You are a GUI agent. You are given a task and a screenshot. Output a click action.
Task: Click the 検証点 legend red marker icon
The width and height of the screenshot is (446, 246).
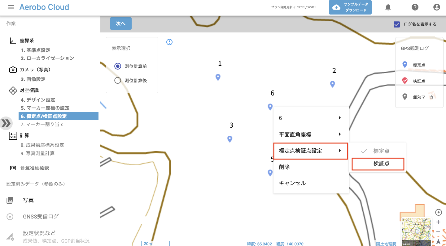pyautogui.click(x=404, y=81)
